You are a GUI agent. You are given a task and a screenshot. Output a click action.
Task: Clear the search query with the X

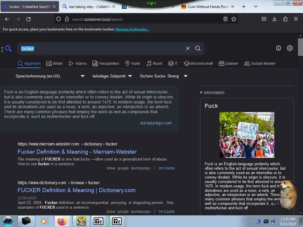coord(188,48)
